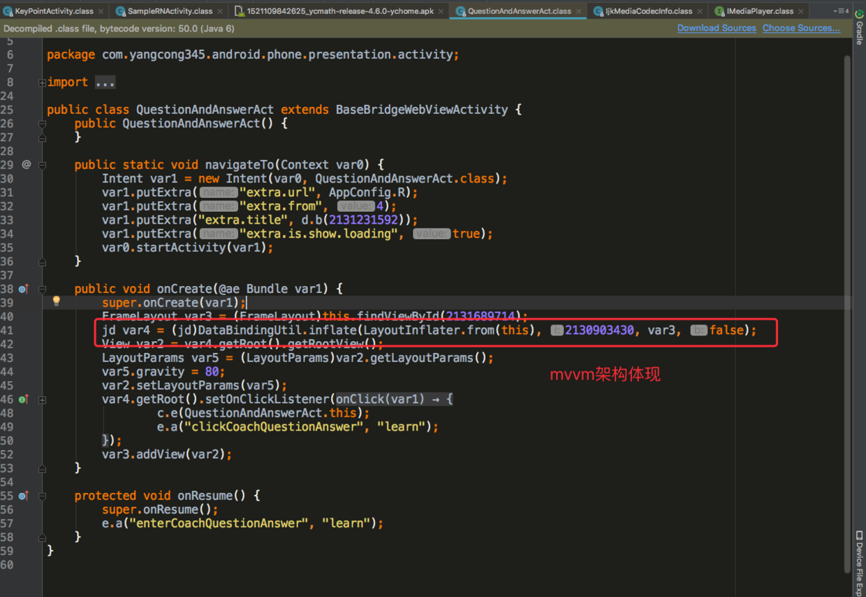Screen dimensions: 866x597
Task: Click the BaseBridgeWebViewActivity superclass name
Action: [422, 110]
